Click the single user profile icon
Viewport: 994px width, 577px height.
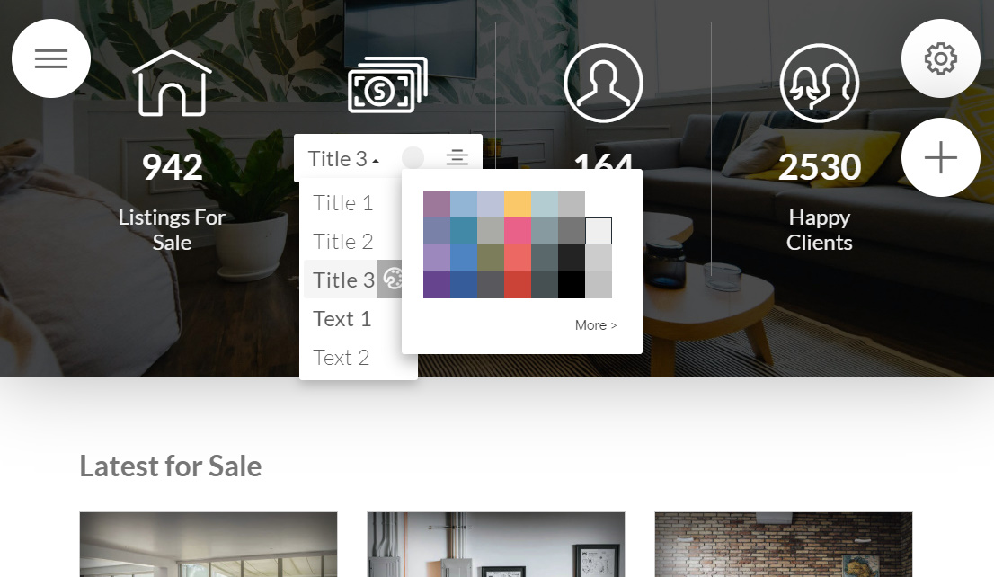pyautogui.click(x=604, y=83)
